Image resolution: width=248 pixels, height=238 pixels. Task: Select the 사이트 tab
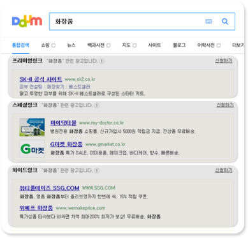(x=154, y=45)
